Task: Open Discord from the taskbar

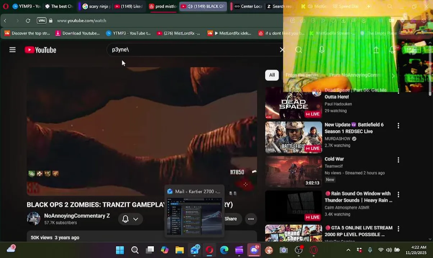Action: tap(254, 250)
